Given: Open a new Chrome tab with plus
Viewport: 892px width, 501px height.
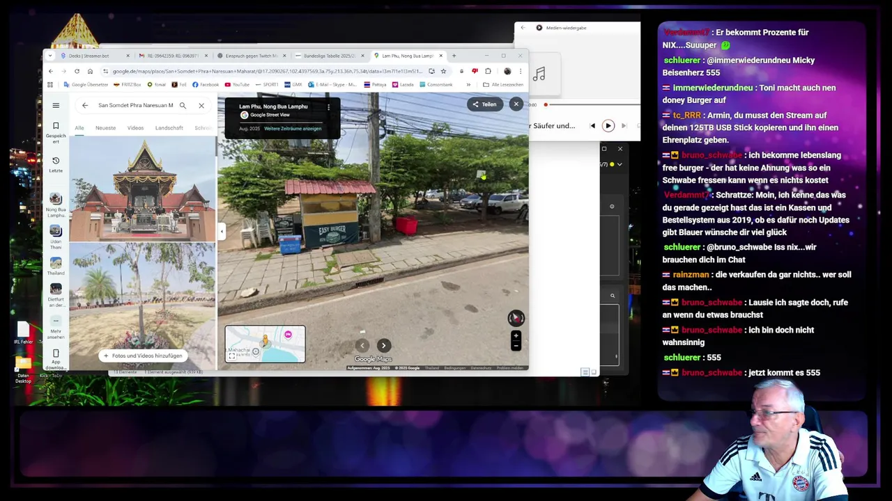Looking at the screenshot, I should coord(454,56).
